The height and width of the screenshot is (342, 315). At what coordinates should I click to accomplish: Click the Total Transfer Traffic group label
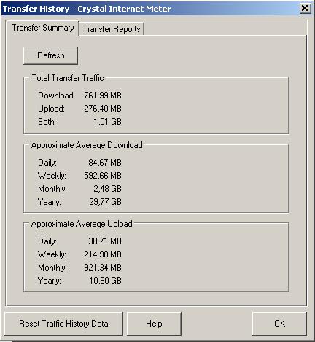tap(68, 78)
